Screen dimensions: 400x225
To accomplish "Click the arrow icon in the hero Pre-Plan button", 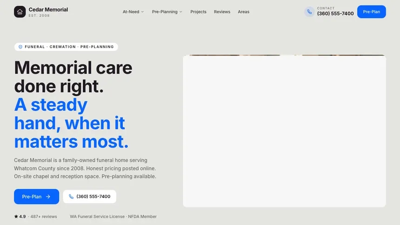I will point(48,197).
